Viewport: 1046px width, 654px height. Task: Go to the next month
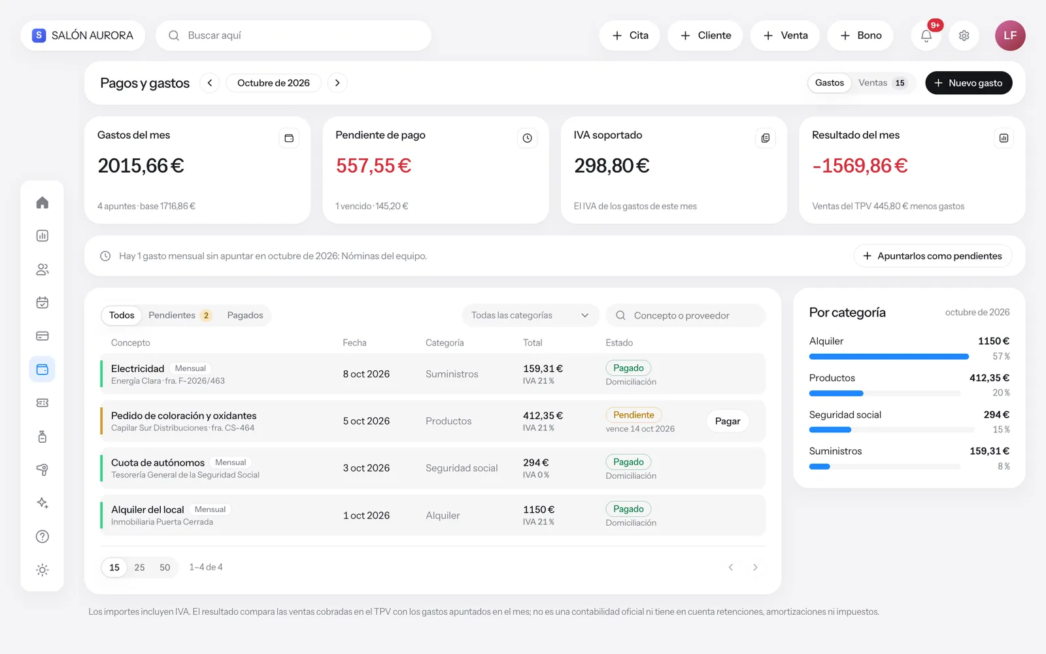(337, 83)
